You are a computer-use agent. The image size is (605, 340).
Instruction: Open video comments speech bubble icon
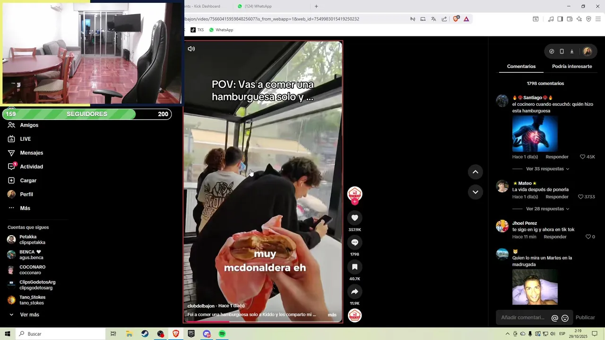[354, 242]
